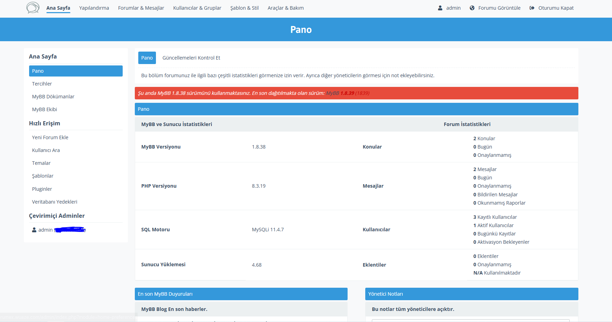Open Temalar quick access link

pyautogui.click(x=41, y=163)
